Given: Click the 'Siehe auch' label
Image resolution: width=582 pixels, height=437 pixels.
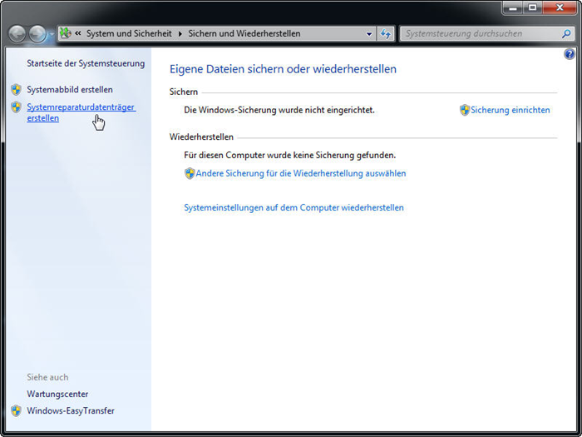Looking at the screenshot, I should [x=47, y=377].
